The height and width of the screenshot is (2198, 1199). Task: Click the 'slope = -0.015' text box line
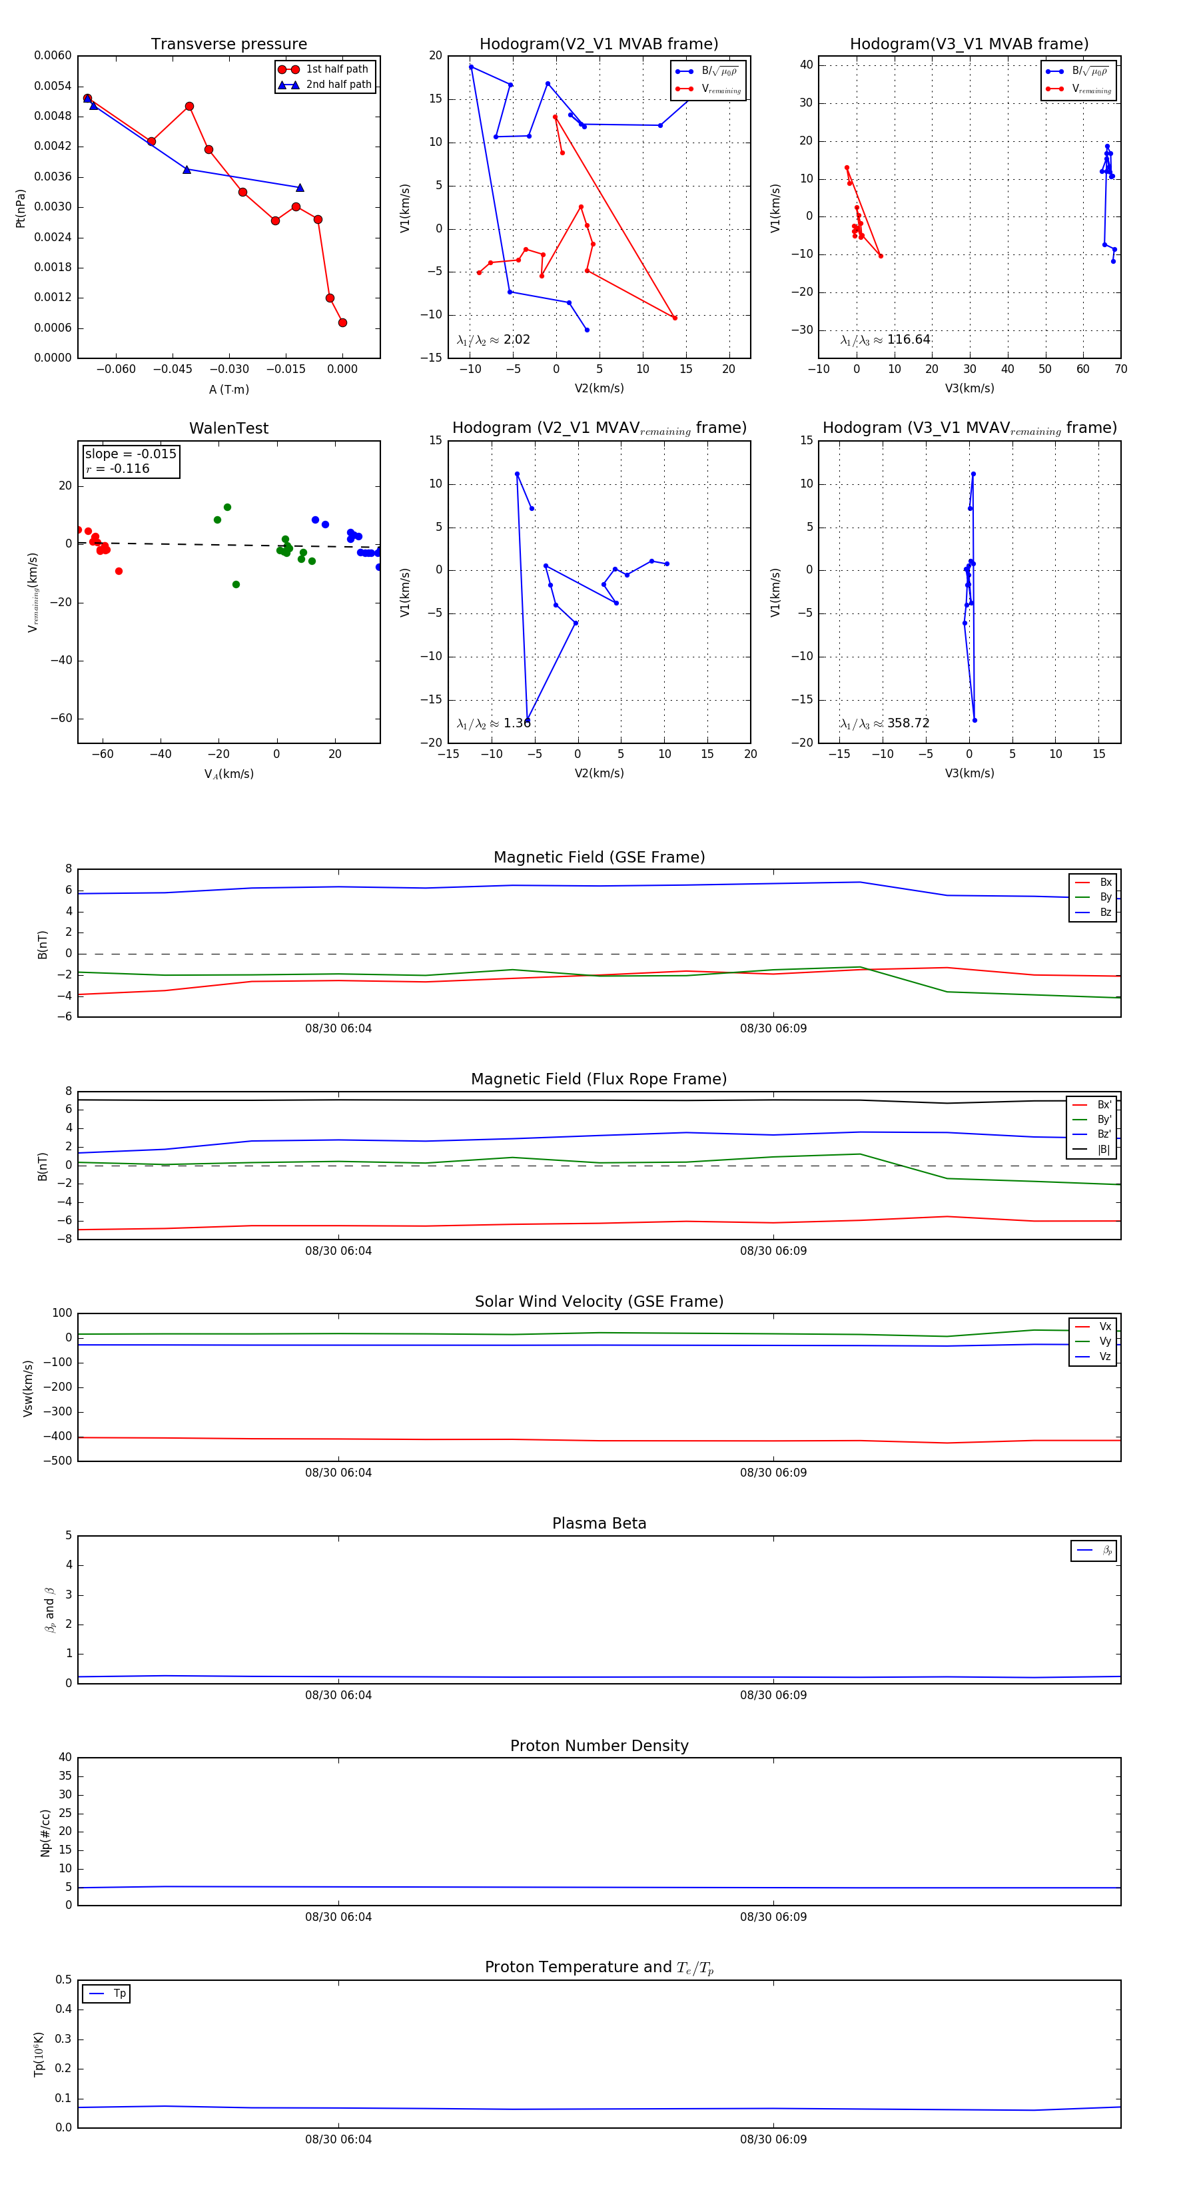[131, 454]
